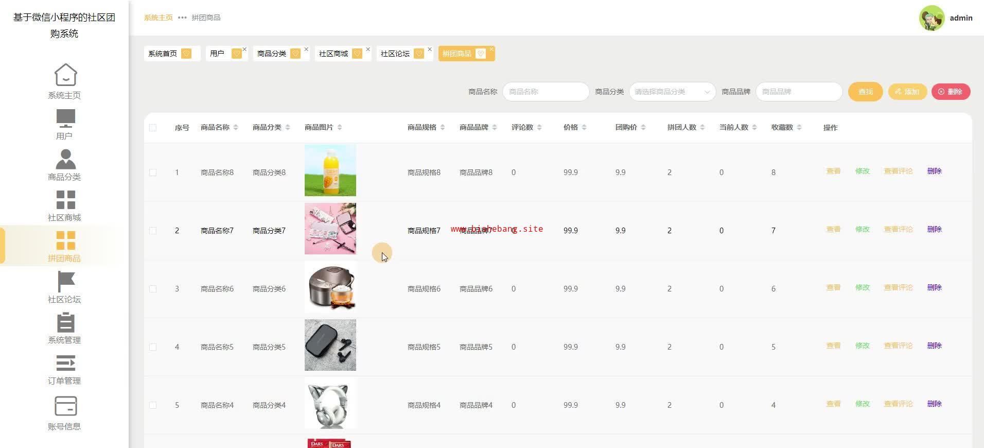Click the 系统管理 clipboard icon

coord(65,322)
